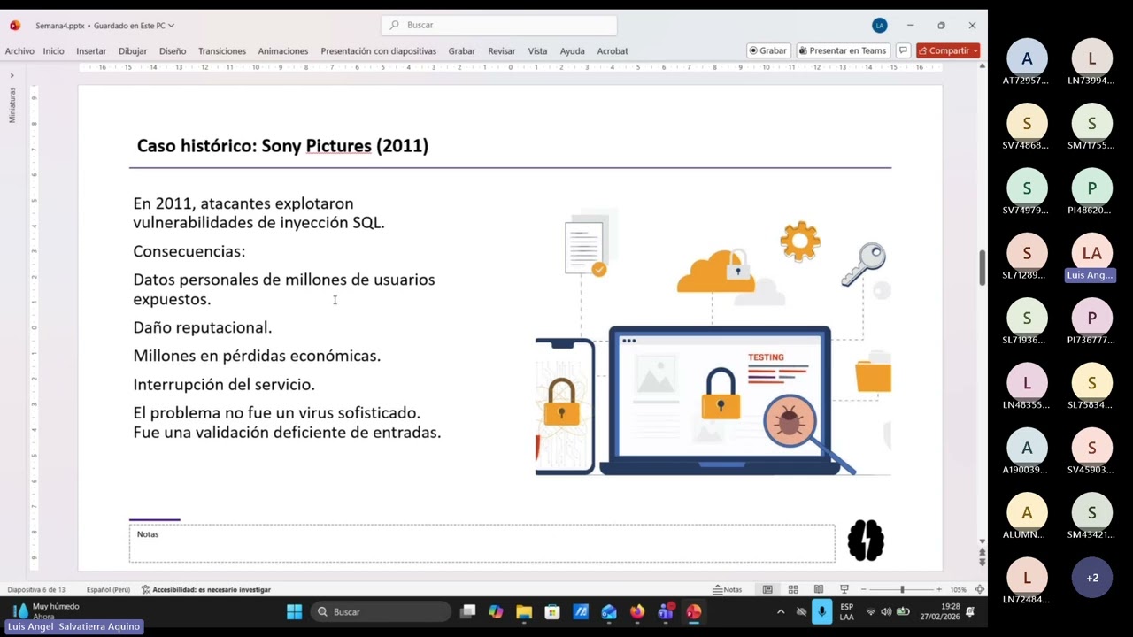Click the Grabar button at top right
1133x637 pixels.
click(768, 50)
